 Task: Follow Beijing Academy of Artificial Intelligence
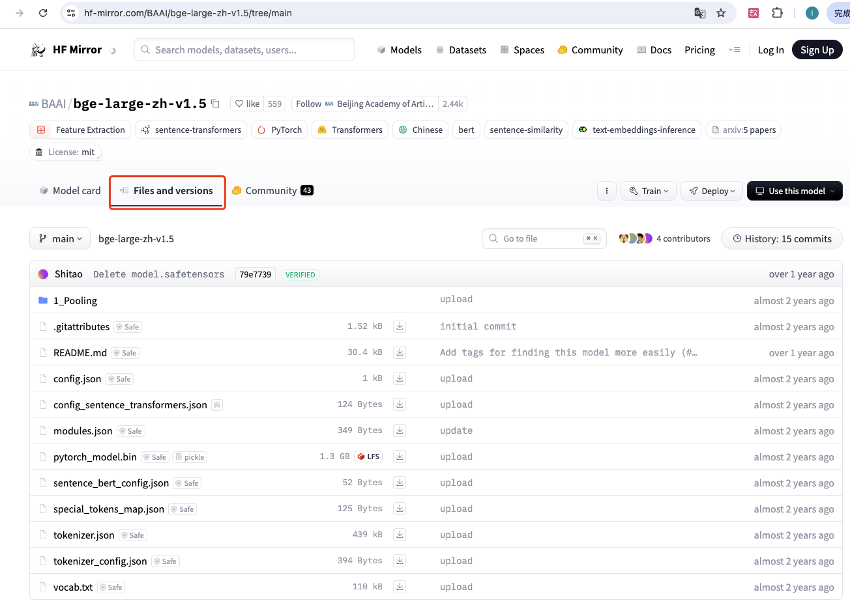(x=365, y=104)
